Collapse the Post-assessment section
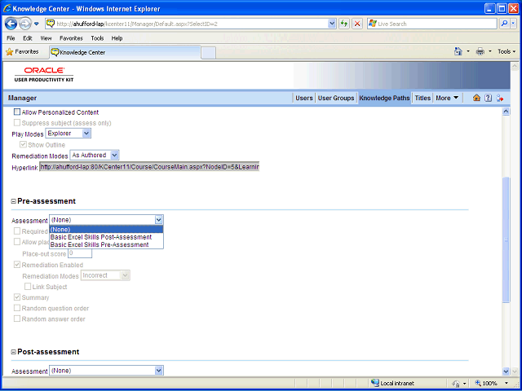This screenshot has height=391, width=522. [14, 352]
